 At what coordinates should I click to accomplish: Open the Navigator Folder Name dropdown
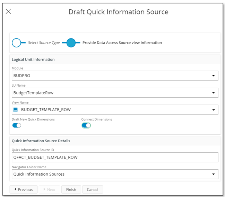pyautogui.click(x=115, y=174)
